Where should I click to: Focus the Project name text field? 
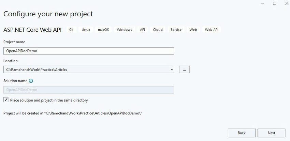tap(89, 51)
